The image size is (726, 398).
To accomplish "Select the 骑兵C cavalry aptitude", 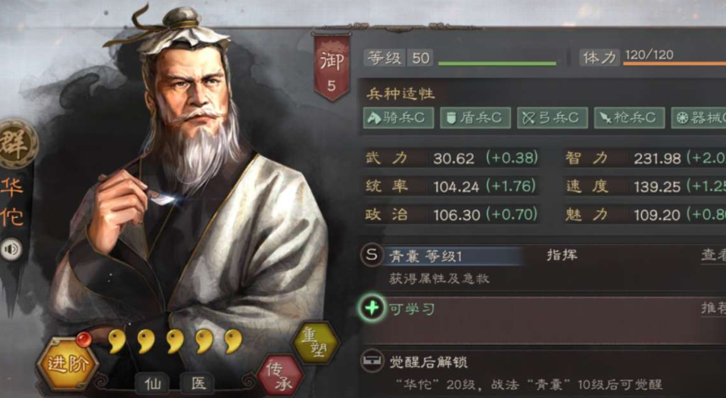I will (x=399, y=118).
